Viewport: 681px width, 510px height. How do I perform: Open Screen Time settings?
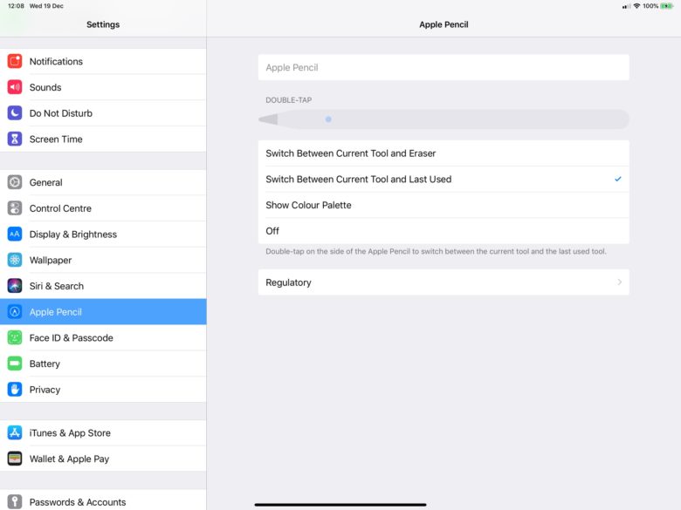pos(103,139)
